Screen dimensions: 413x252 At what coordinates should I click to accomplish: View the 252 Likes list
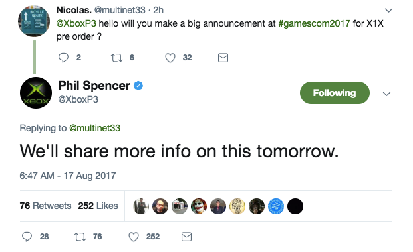point(98,206)
